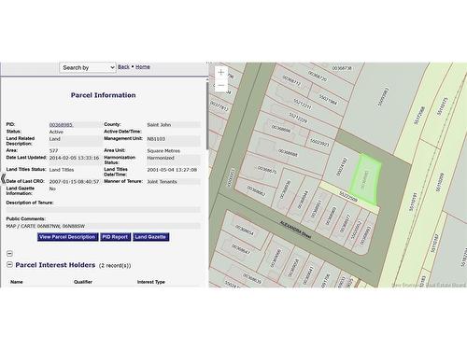Click the Harmonized status value

[x=161, y=158]
